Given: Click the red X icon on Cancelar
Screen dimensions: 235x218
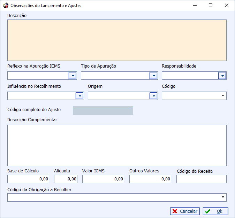Looking at the screenshot, I should coord(175,211).
